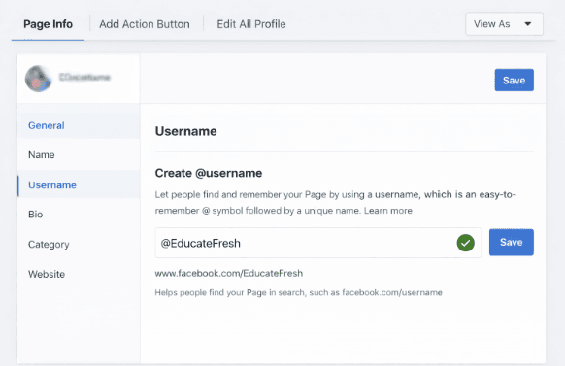Click the blurred page name beside the avatar

tap(84, 77)
